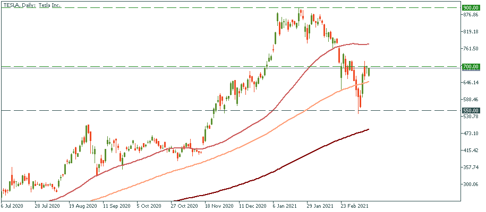This screenshot has height=212, width=486.
Task: Click the 646.14 price axis value
Action: click(x=471, y=83)
